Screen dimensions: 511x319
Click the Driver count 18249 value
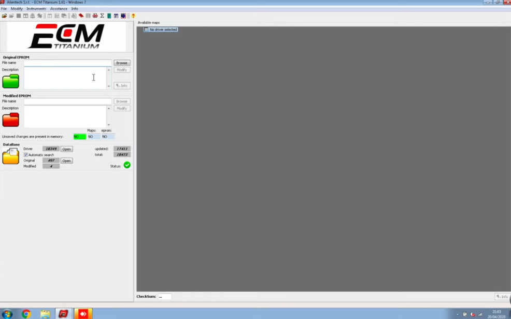point(51,149)
